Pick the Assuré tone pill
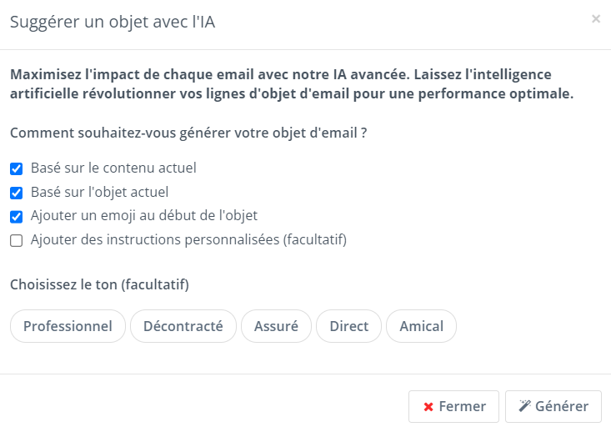 coord(276,326)
